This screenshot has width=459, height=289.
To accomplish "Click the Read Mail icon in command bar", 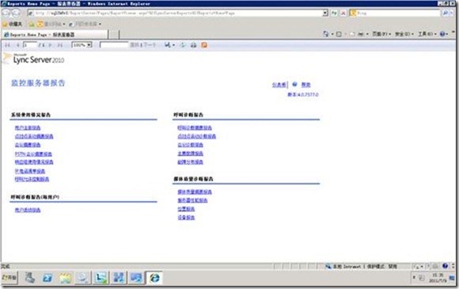I will (352, 34).
